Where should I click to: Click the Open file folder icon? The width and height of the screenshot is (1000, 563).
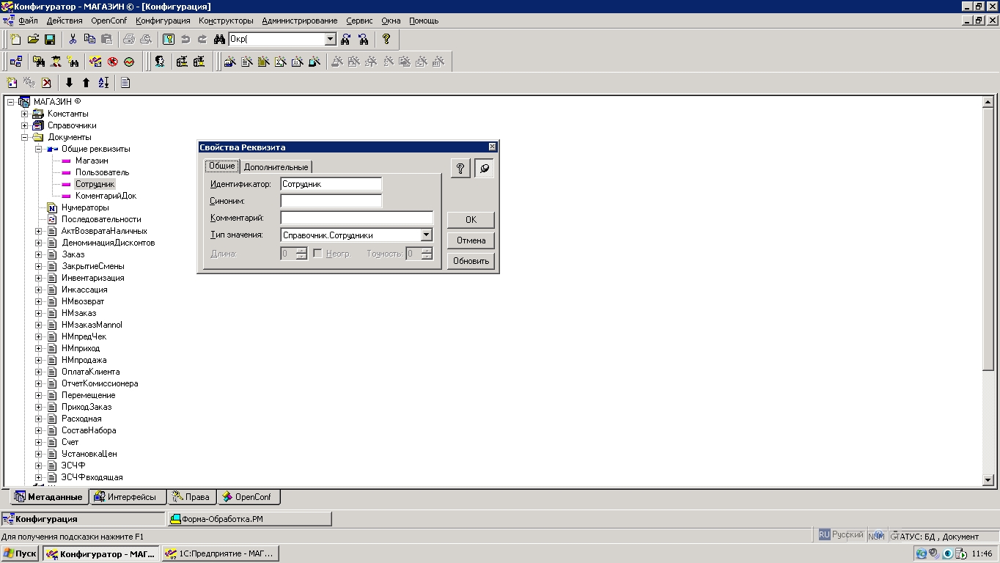(33, 40)
